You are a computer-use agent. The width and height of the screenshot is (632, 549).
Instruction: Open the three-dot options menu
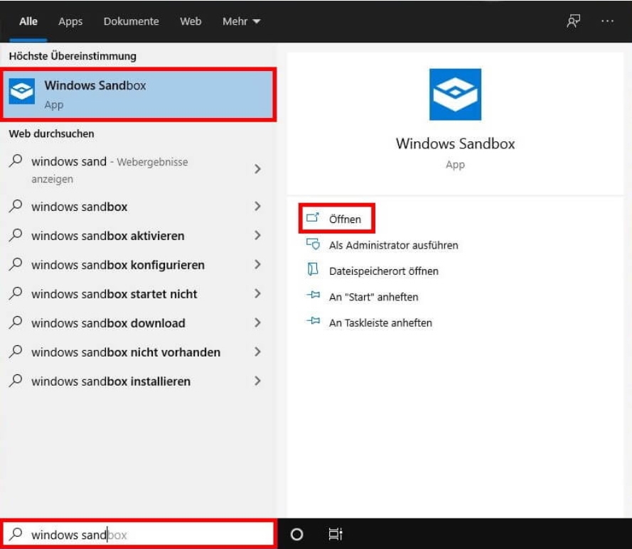click(x=607, y=21)
